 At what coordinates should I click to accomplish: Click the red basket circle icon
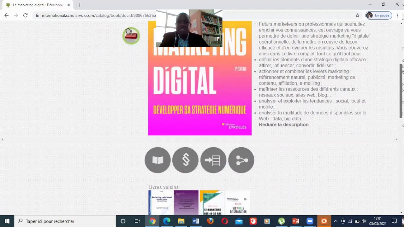point(131,36)
